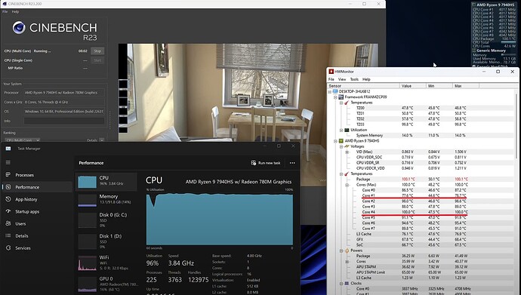Open the Help menu in Cinebench
Screen dimensions: 521x295
click(x=15, y=11)
